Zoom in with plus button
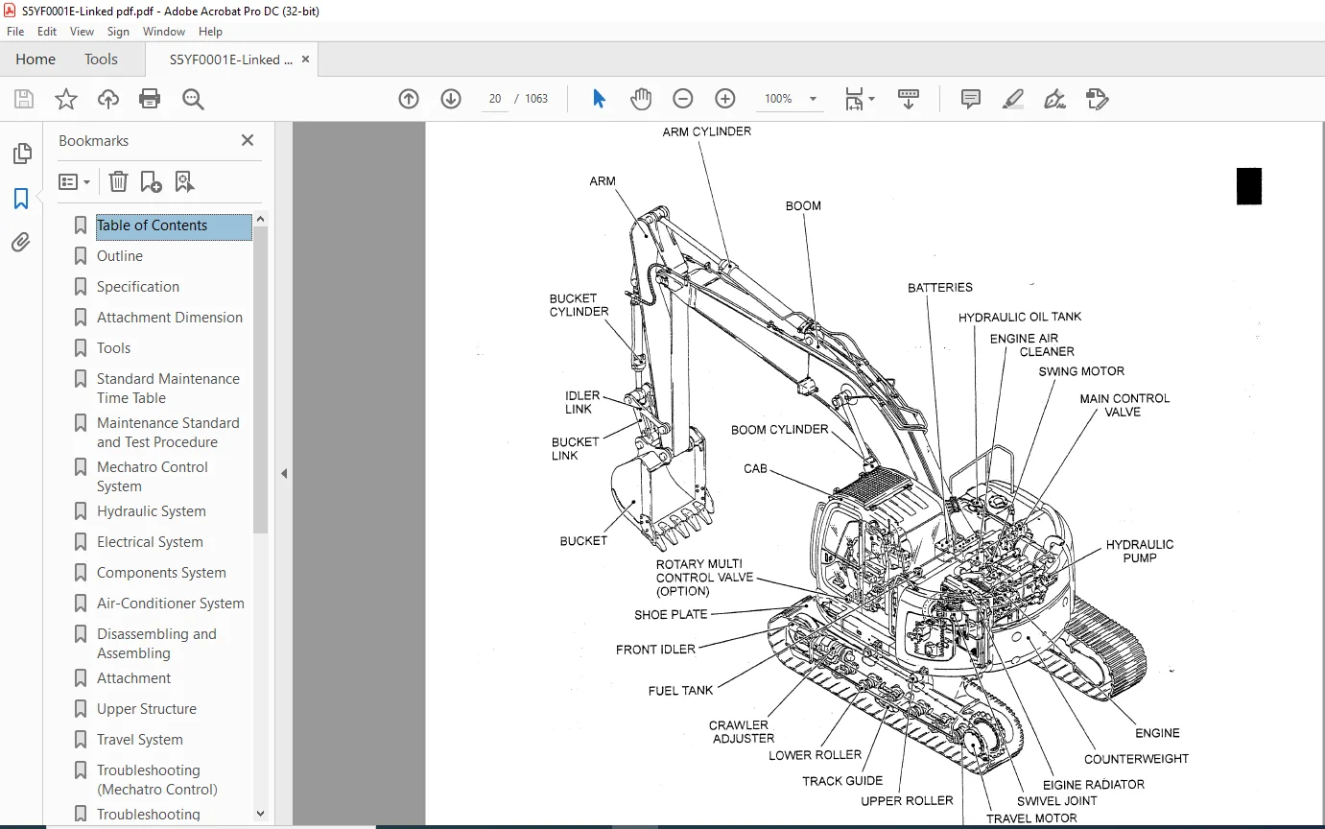Screen dimensions: 1325x829 (x=725, y=99)
